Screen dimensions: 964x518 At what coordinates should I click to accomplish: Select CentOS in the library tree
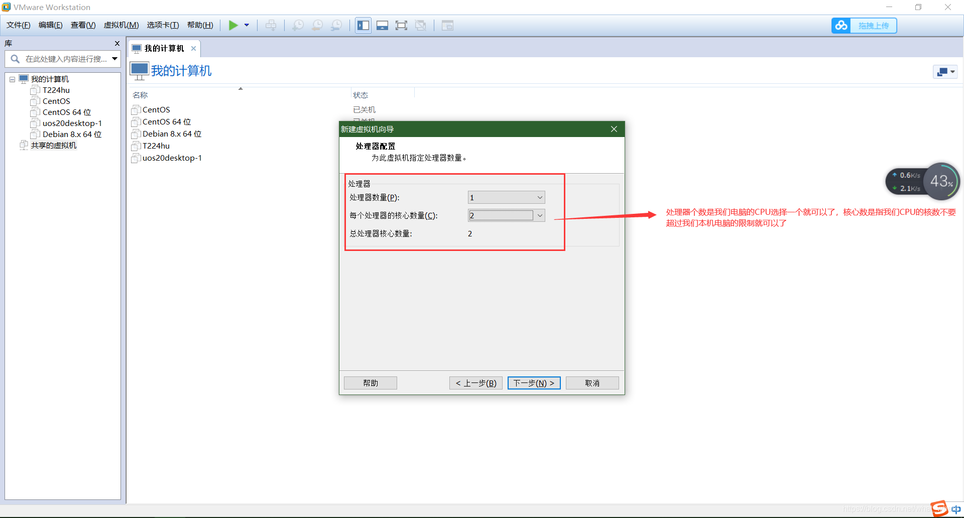pyautogui.click(x=56, y=101)
